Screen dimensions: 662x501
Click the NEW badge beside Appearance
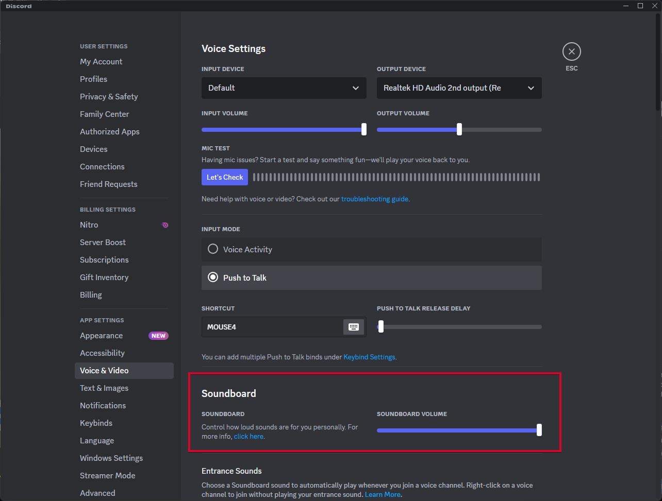(158, 336)
